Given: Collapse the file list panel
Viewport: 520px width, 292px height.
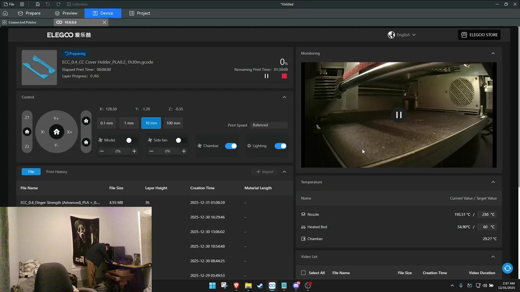Looking at the screenshot, I should pos(284,172).
